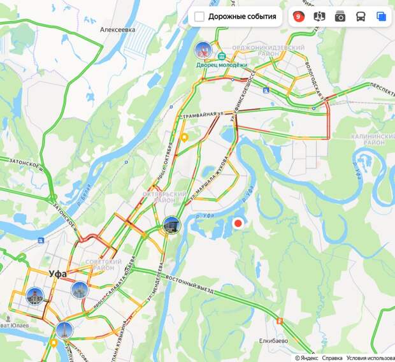
Task: Enable the Дорожные события checkbox
Action: (199, 17)
